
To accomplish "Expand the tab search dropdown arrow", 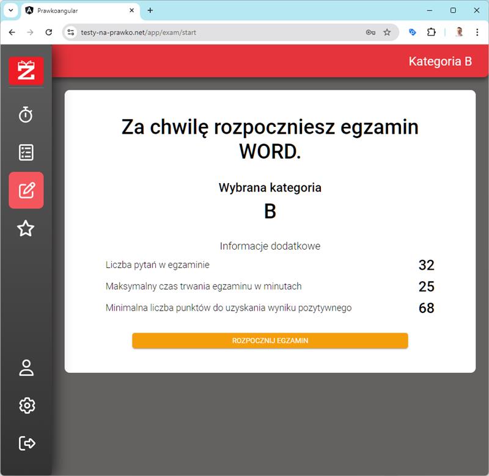I will [10, 10].
